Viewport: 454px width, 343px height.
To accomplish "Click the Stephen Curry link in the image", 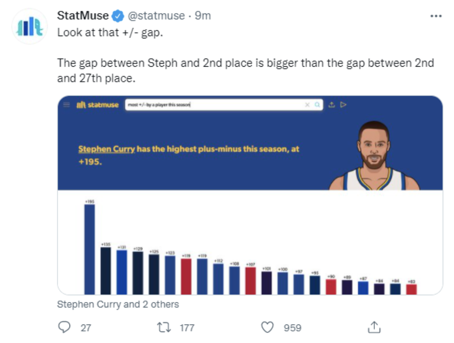I will coord(106,149).
